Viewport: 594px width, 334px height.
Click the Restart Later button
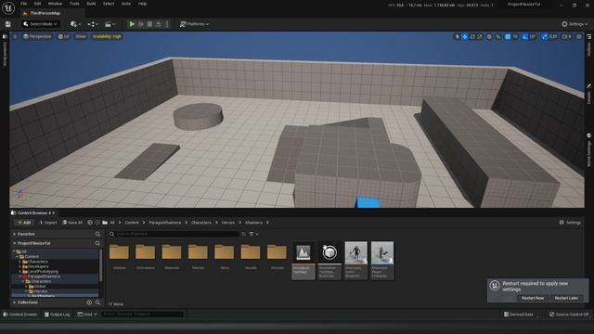tap(566, 298)
